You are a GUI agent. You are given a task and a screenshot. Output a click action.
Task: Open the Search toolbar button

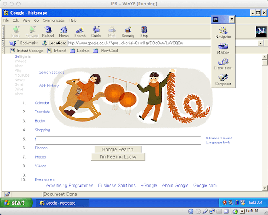click(x=80, y=32)
